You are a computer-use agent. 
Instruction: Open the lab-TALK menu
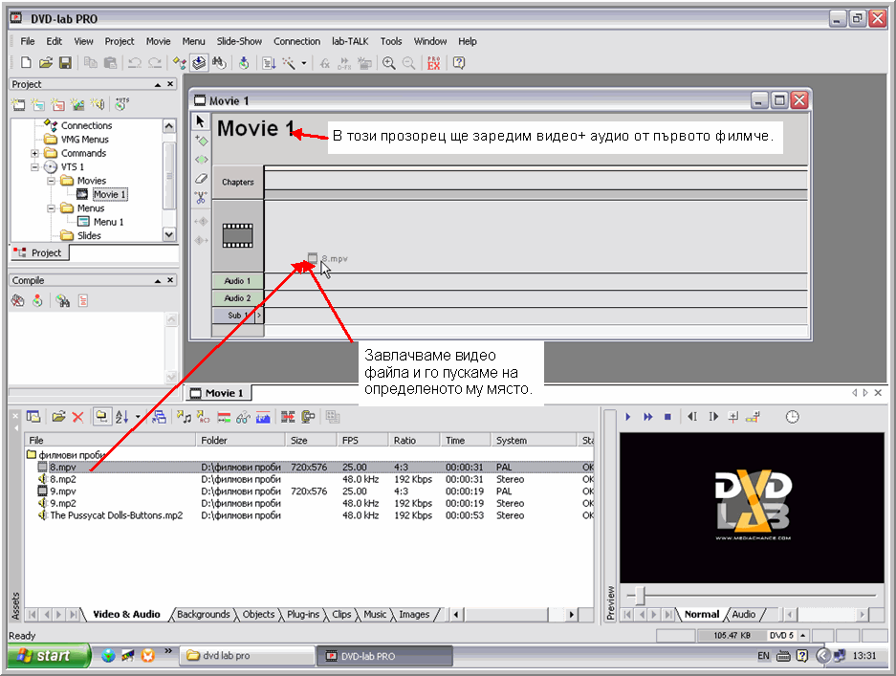pyautogui.click(x=350, y=41)
